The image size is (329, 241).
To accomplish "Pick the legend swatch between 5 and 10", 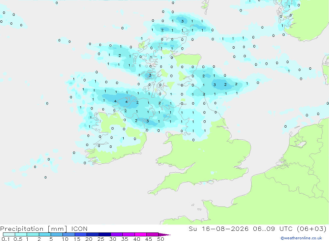I will click(x=57, y=234).
